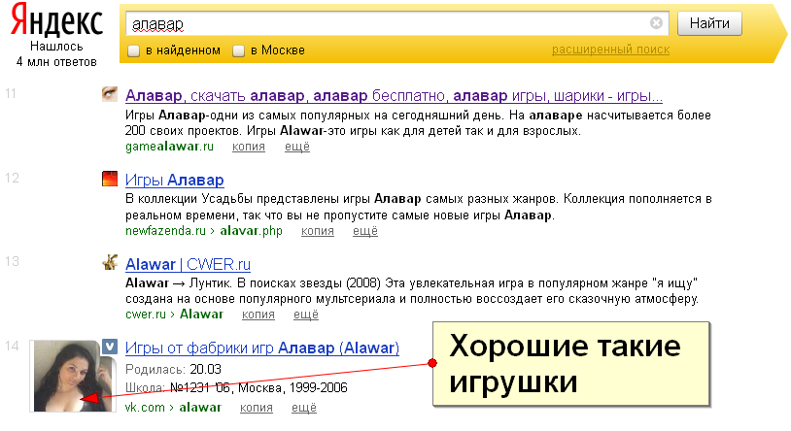Open the "расширенный поиск" link
Screen dimensions: 791x431
pos(610,50)
